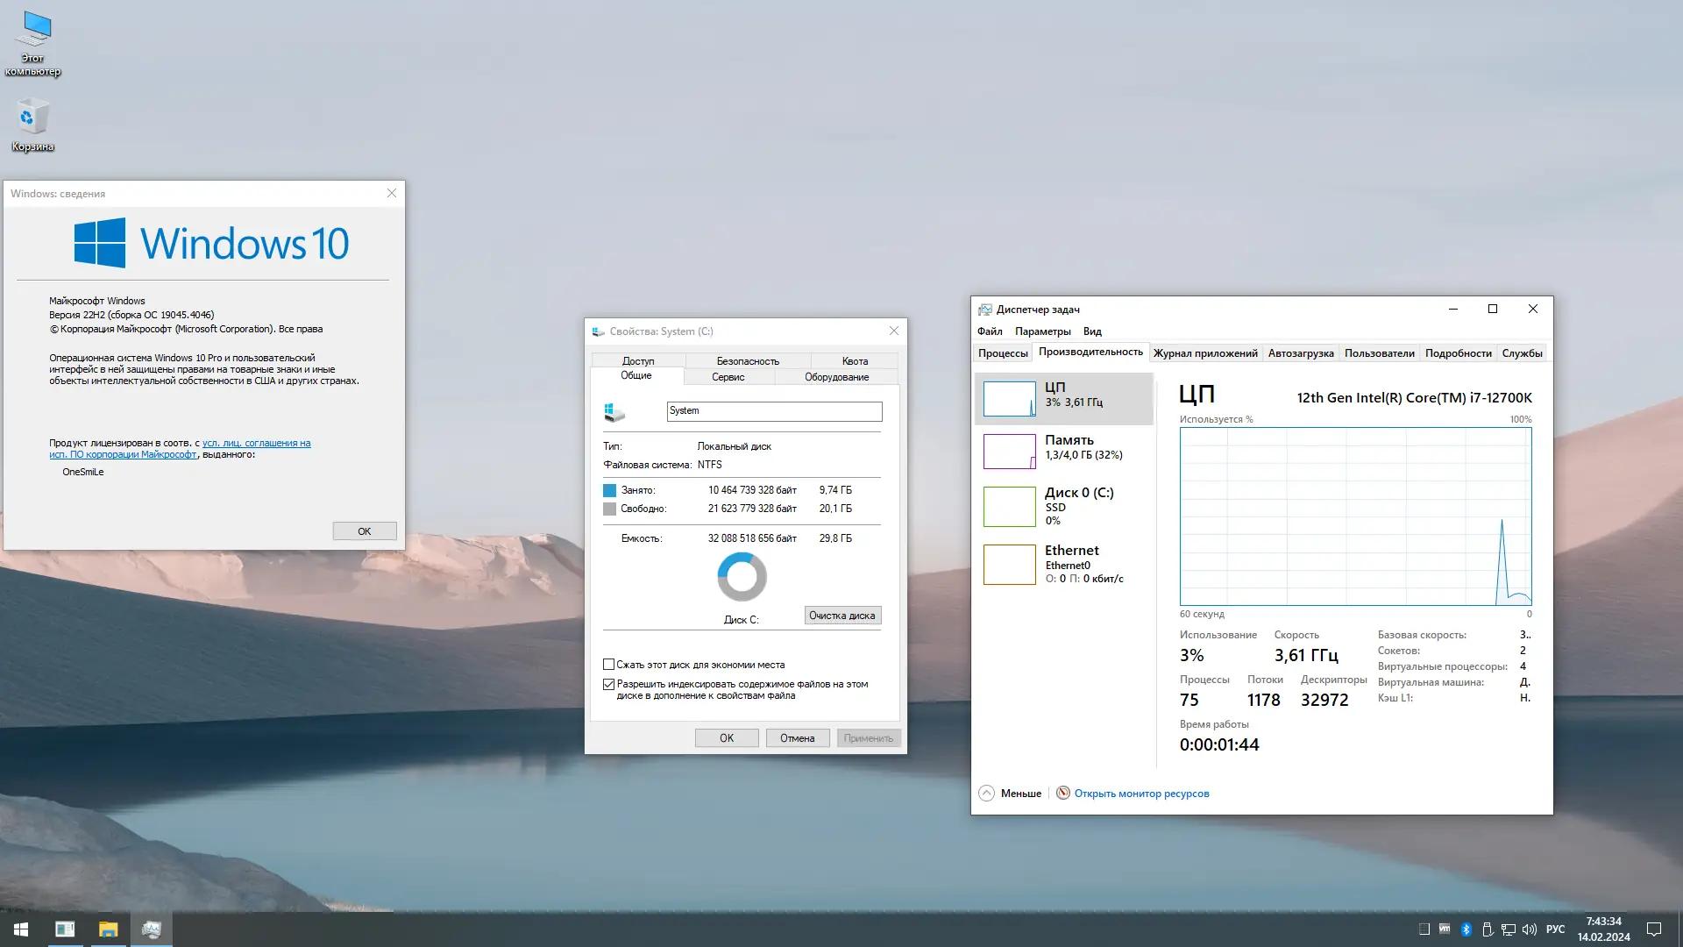Click the Disk Cleanup button

point(841,616)
